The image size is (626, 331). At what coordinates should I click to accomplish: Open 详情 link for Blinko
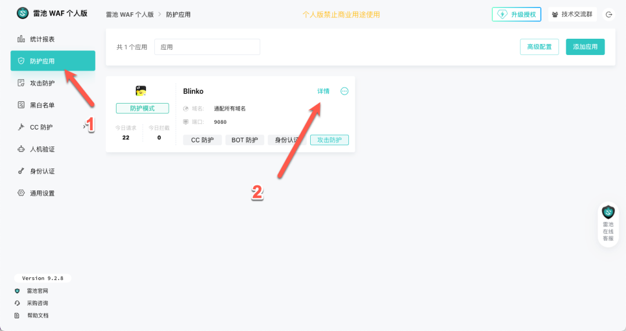323,91
